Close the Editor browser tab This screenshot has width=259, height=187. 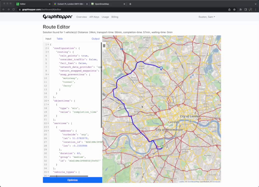coord(50,4)
